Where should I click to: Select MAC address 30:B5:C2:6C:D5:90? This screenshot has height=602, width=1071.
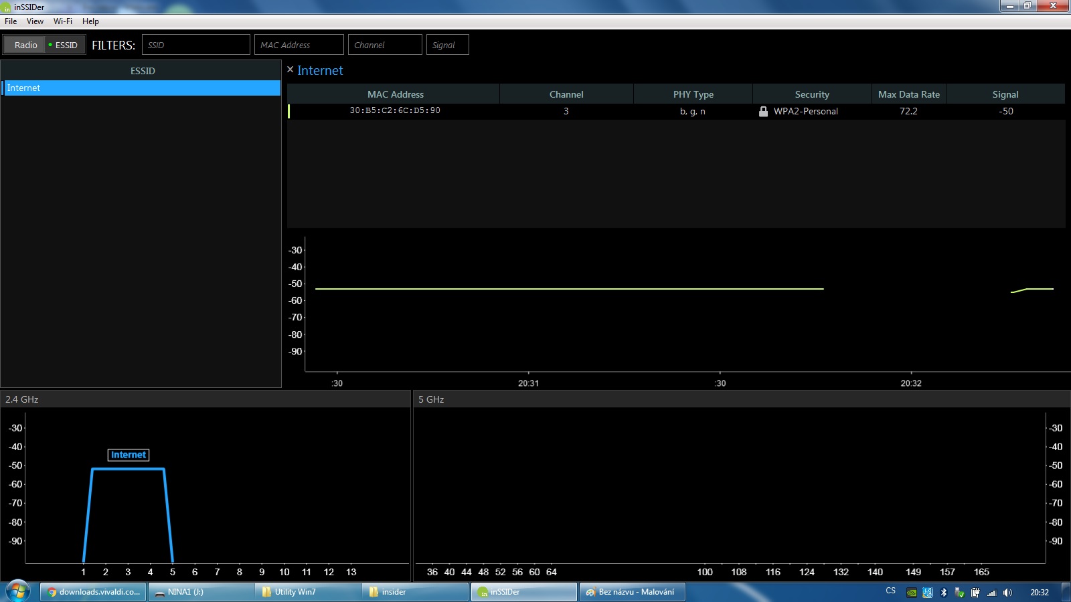[395, 110]
